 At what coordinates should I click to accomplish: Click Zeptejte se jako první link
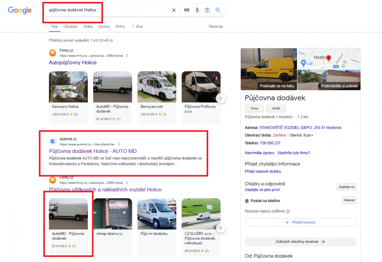262,190
